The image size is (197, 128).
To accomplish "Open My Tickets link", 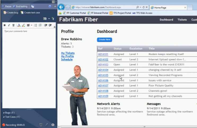I will pos(68,53).
